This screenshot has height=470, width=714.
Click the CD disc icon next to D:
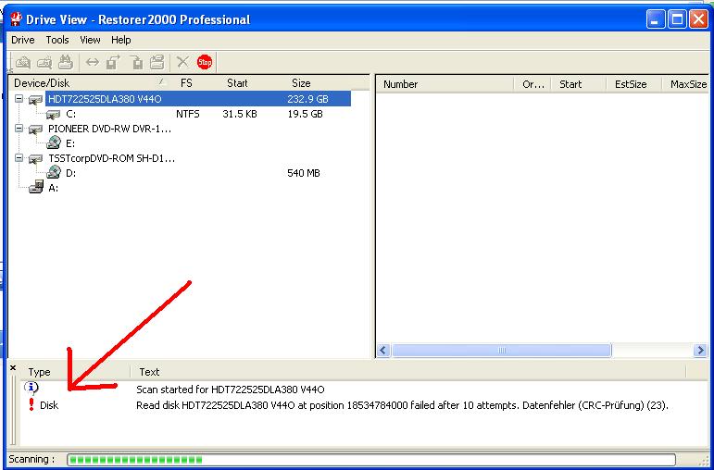(54, 172)
